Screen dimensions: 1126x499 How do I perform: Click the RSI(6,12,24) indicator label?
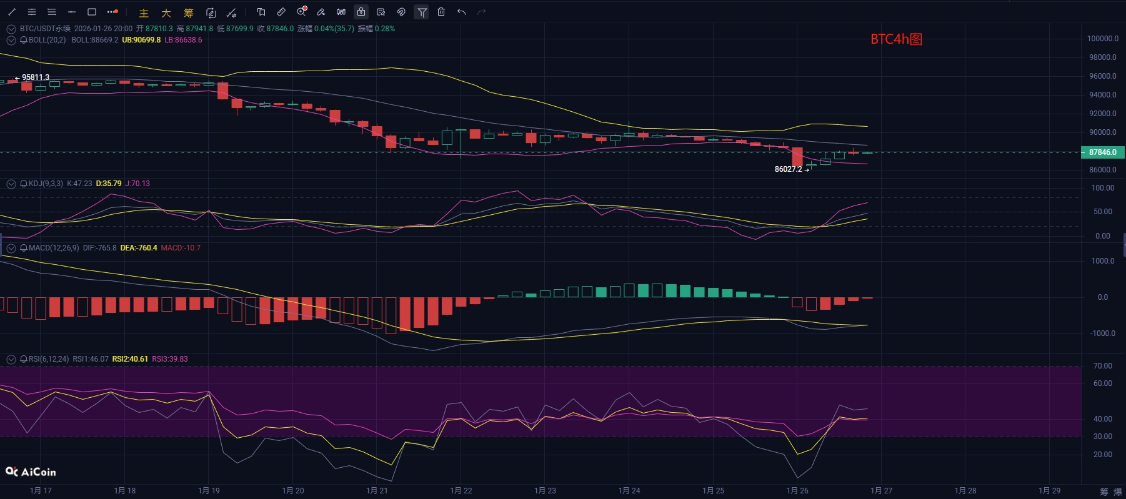click(x=49, y=359)
